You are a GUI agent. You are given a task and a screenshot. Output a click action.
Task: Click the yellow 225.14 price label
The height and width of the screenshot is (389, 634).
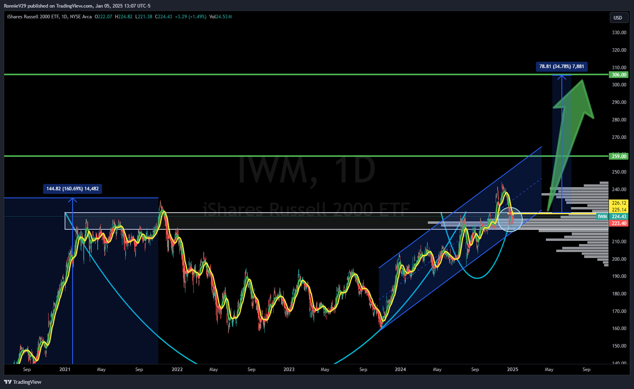[619, 210]
